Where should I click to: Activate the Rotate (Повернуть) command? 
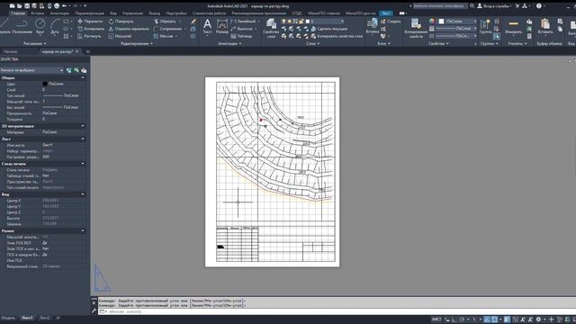tap(121, 22)
